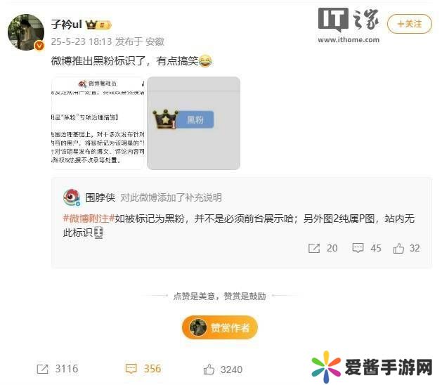Open the main post's 356 comments
Screen dimensions: 442x385
click(x=143, y=369)
